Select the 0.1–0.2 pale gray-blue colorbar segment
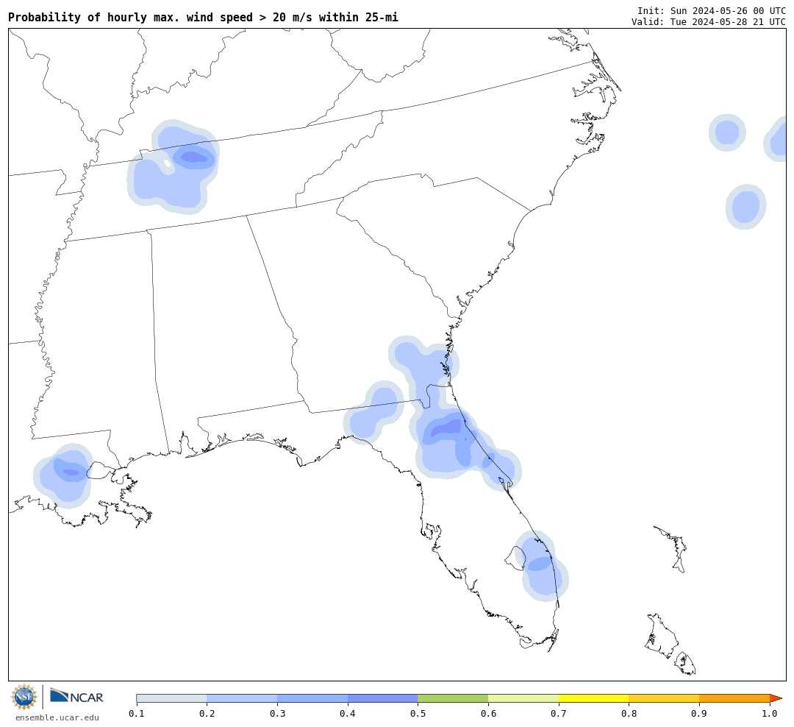This screenshot has width=794, height=727. pyautogui.click(x=171, y=698)
